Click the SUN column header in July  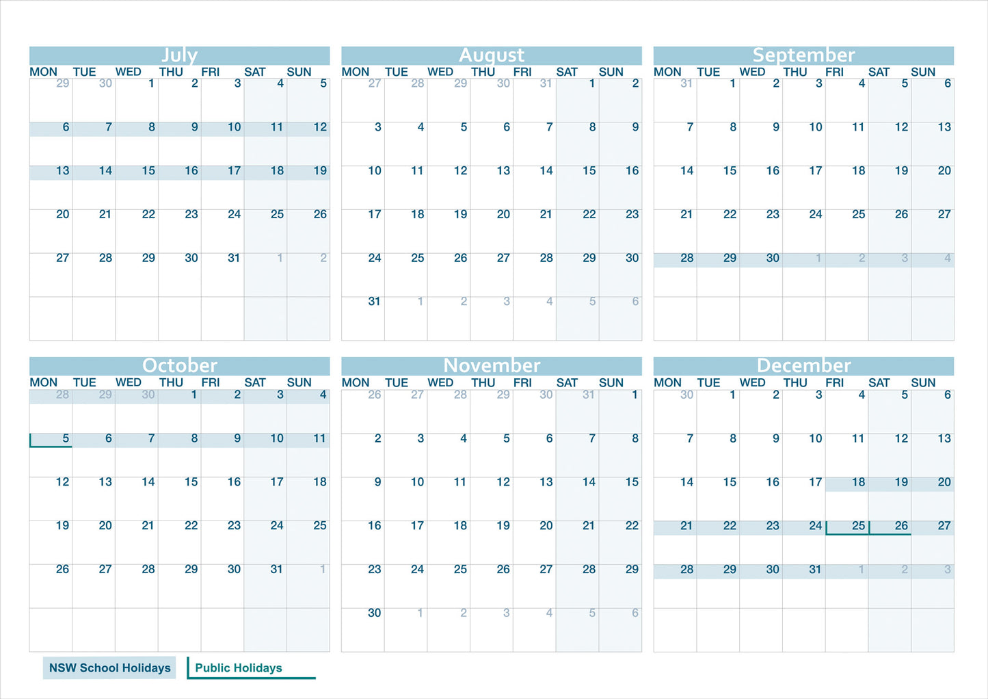(x=299, y=71)
